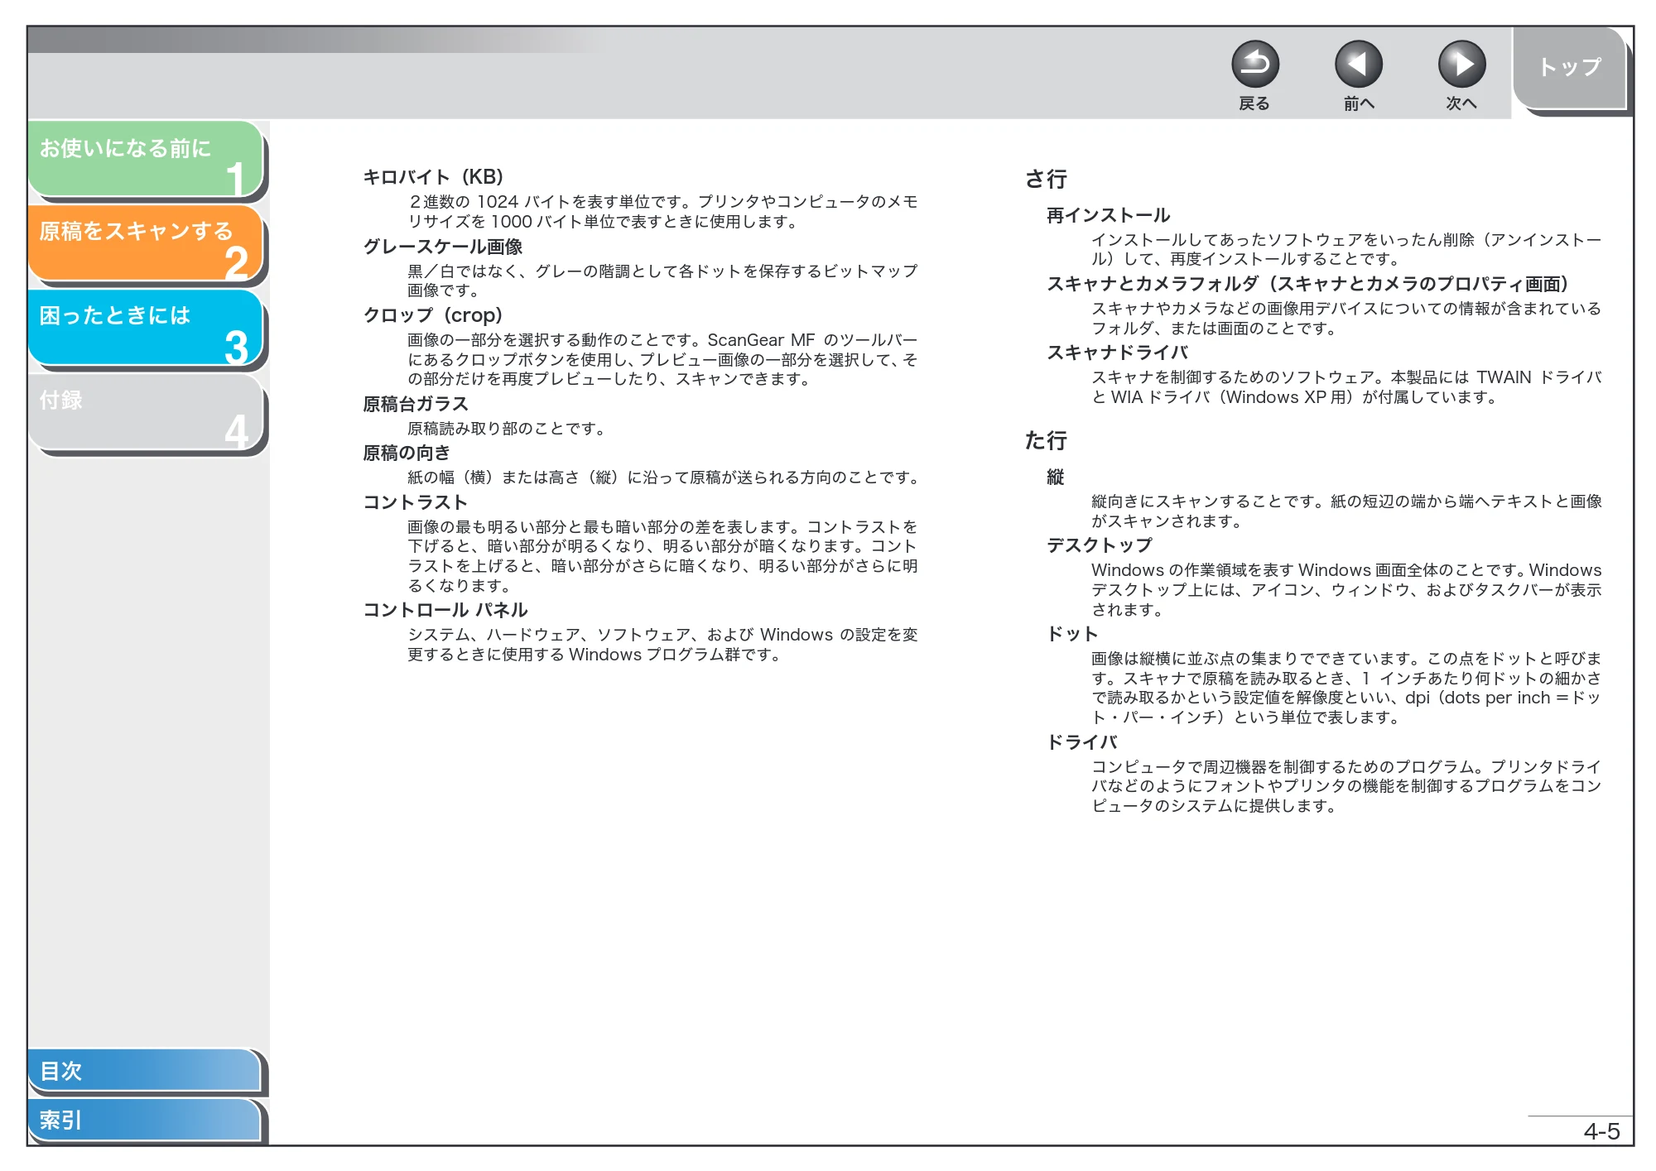The width and height of the screenshot is (1656, 1171).
Task: Click the 縦 term heading
Action: (1056, 477)
